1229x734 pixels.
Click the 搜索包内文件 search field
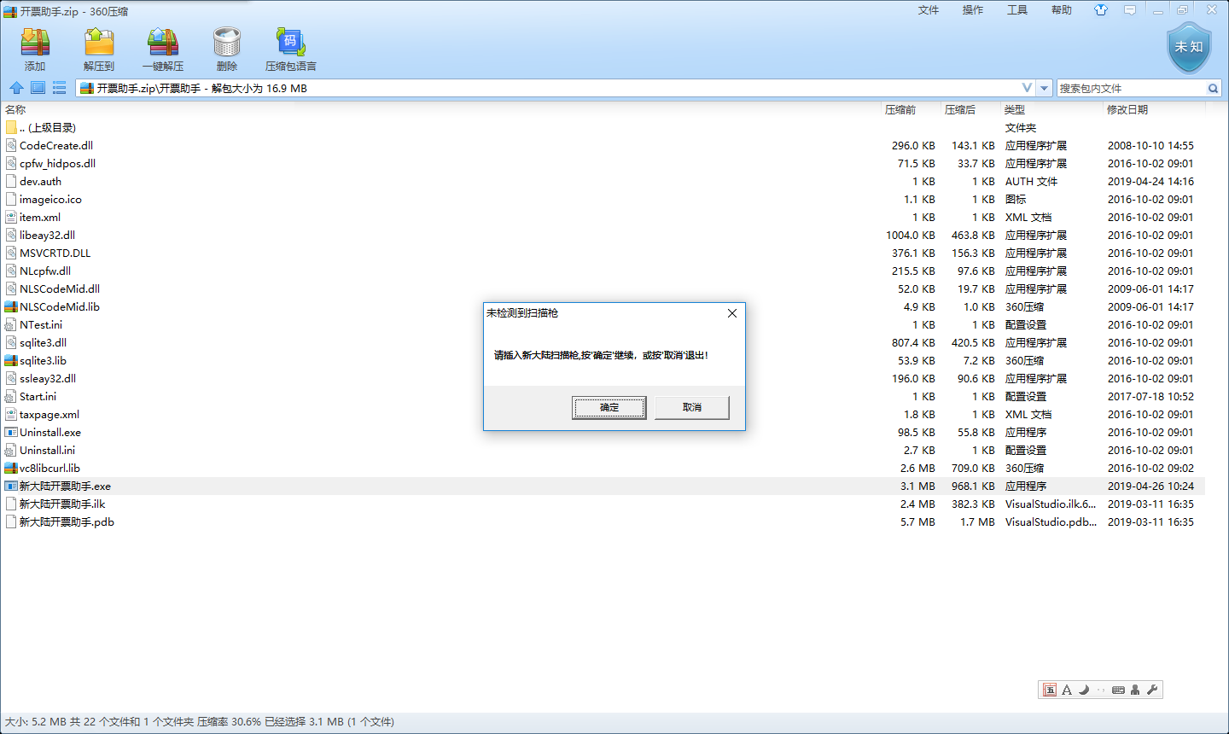[1131, 88]
